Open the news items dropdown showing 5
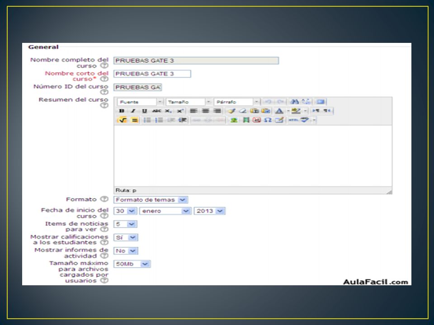This screenshot has width=434, height=325. click(125, 224)
